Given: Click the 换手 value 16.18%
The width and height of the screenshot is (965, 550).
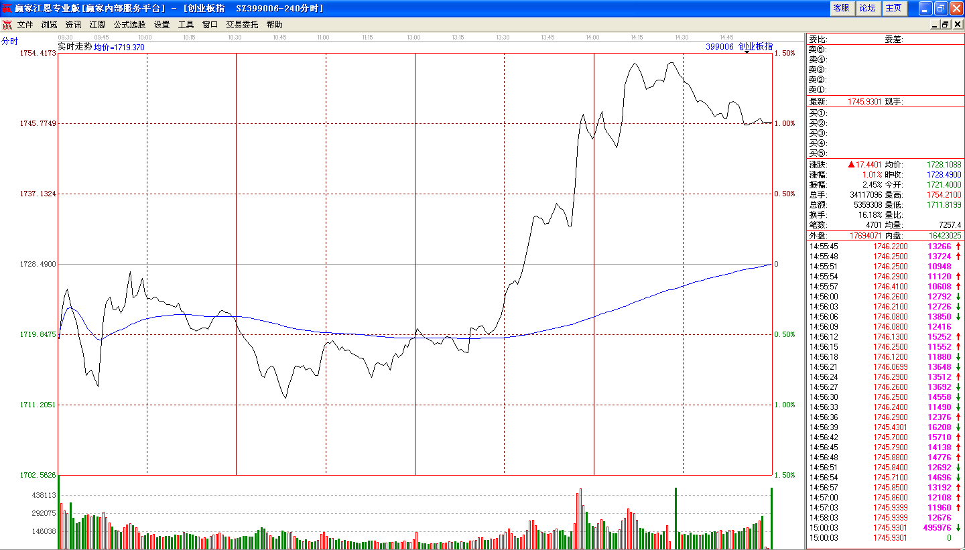Looking at the screenshot, I should pyautogui.click(x=871, y=214).
